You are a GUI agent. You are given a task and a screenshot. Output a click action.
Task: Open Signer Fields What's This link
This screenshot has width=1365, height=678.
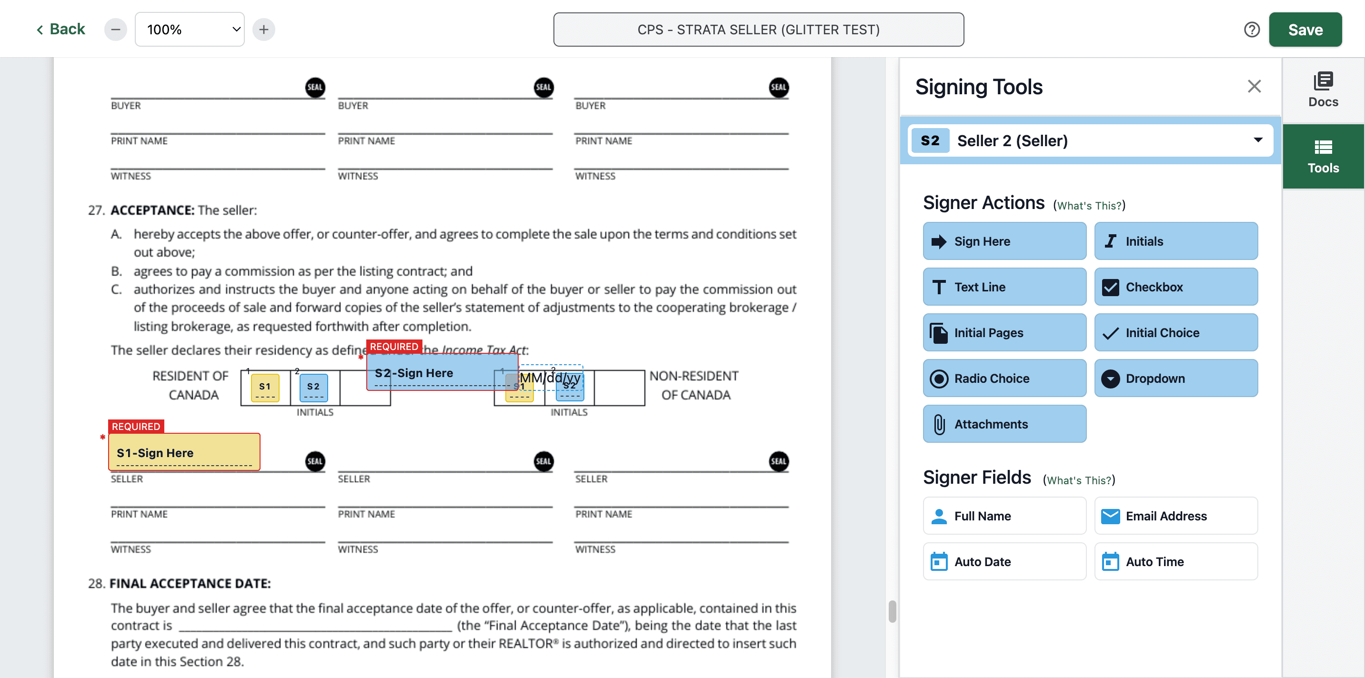pyautogui.click(x=1079, y=480)
